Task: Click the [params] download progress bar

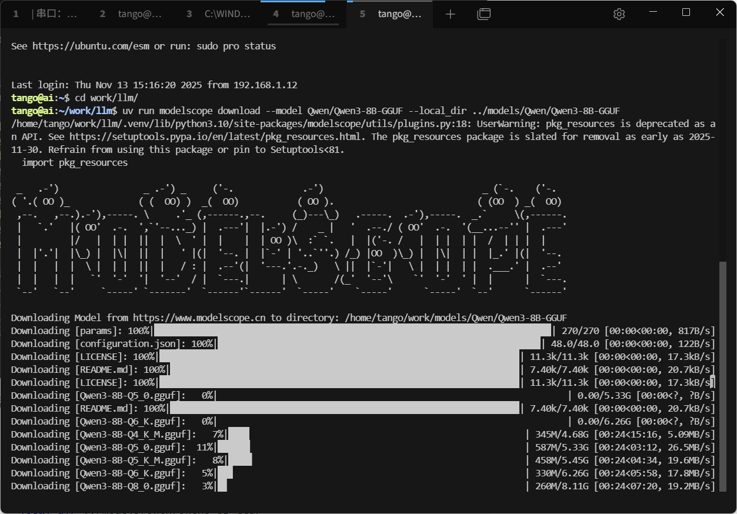Action: point(352,331)
